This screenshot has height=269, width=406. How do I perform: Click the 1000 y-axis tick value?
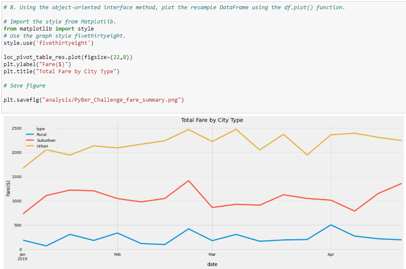17,201
